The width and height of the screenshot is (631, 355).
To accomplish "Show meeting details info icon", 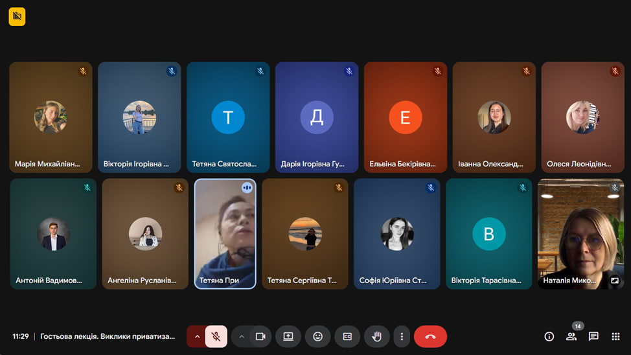I will (x=549, y=336).
